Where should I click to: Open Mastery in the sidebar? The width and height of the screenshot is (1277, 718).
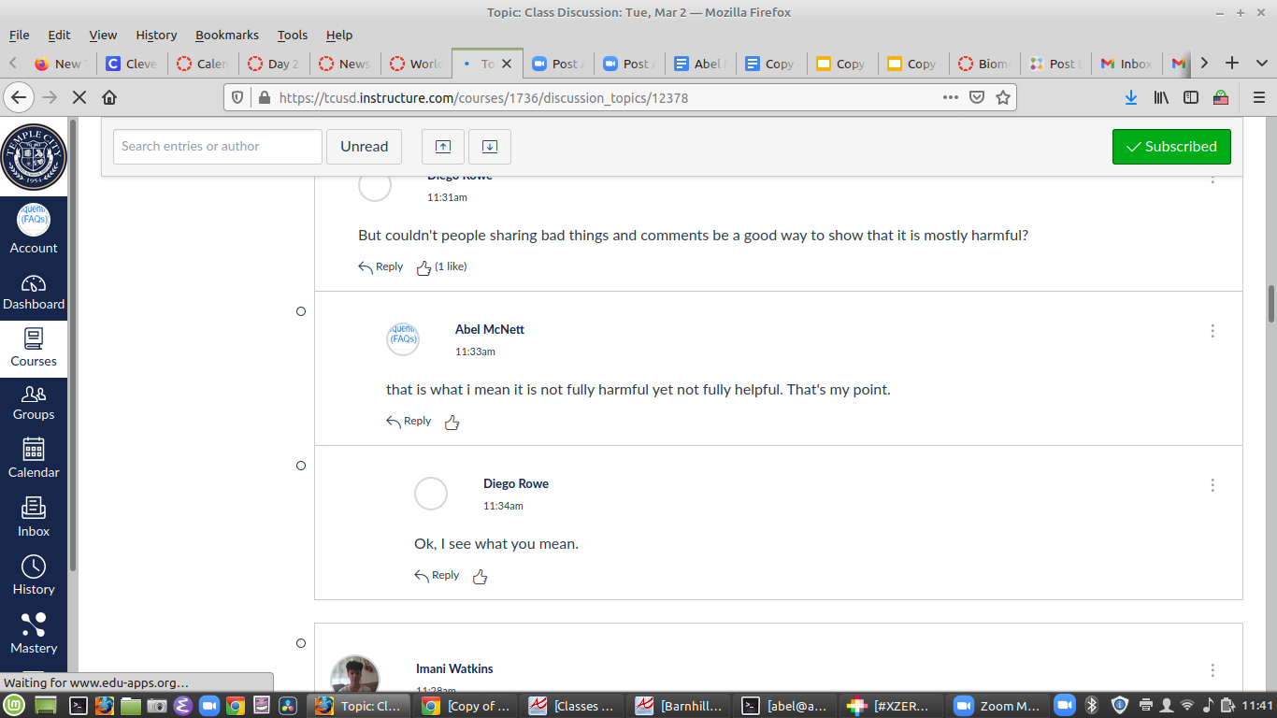(x=34, y=634)
